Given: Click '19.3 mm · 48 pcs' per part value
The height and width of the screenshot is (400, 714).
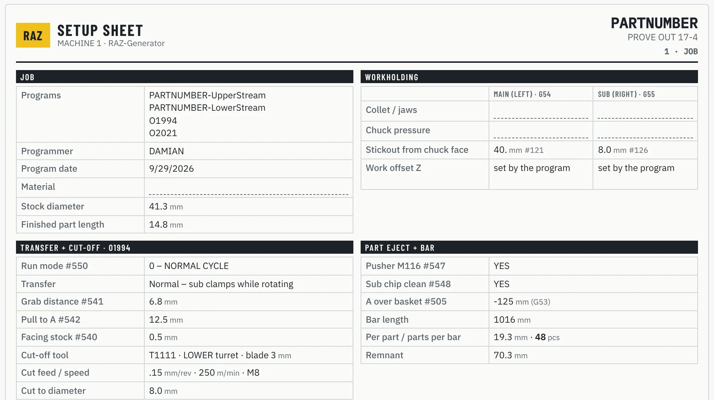Looking at the screenshot, I should pos(526,337).
